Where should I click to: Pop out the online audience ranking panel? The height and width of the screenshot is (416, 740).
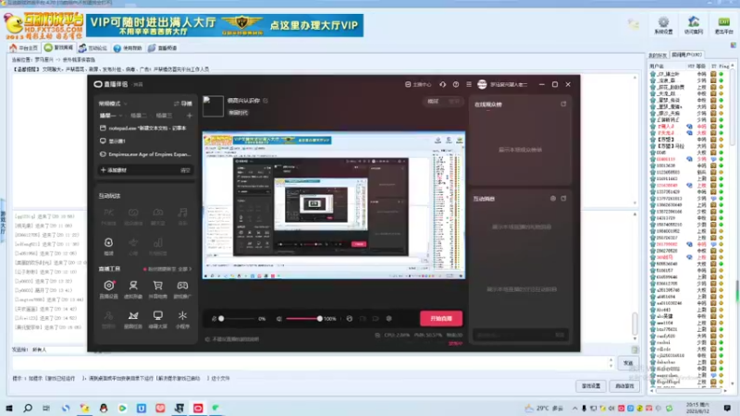coord(563,104)
